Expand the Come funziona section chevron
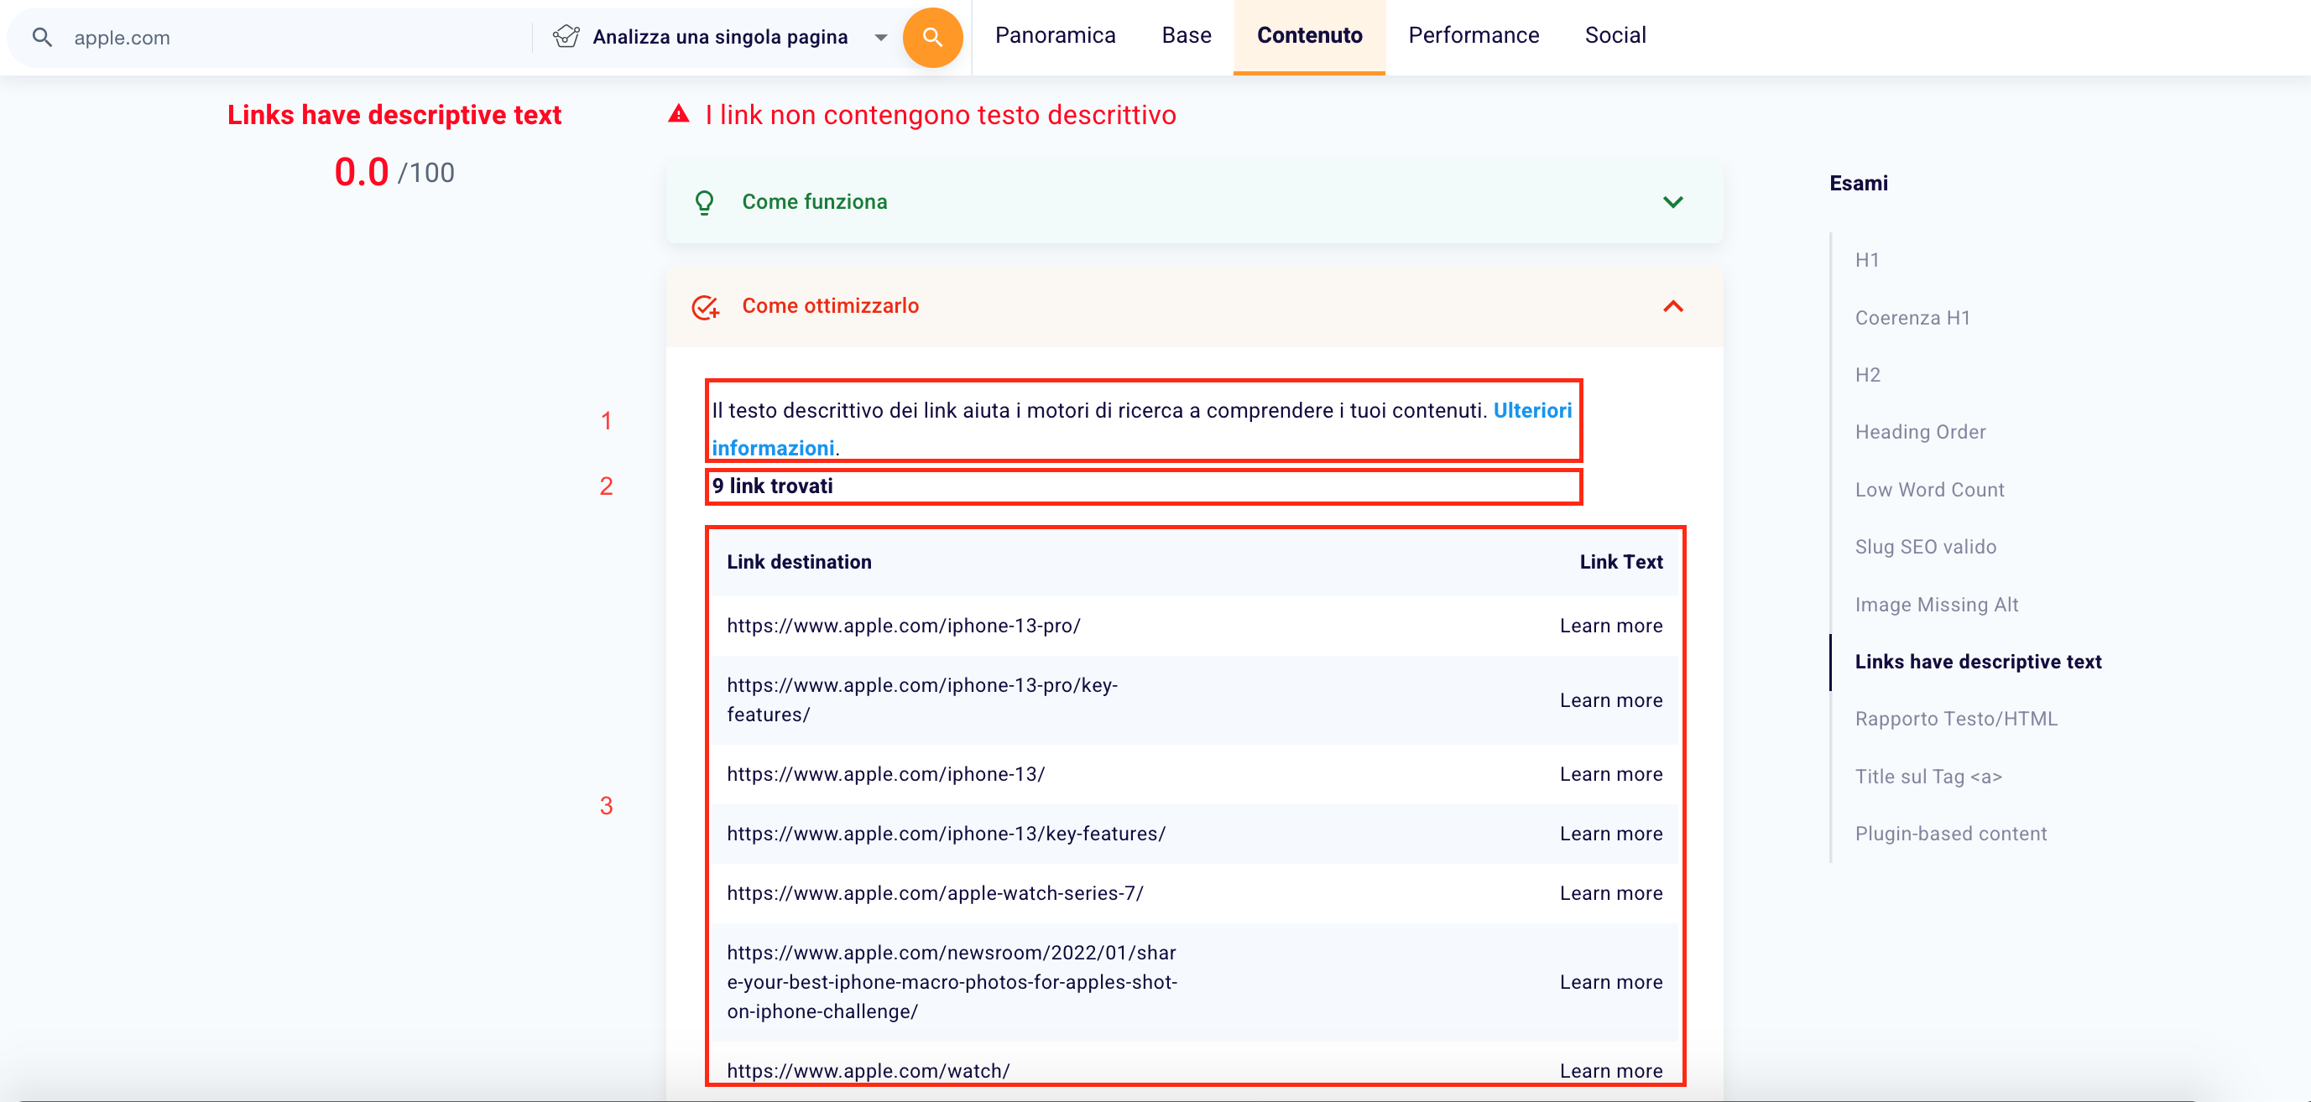The height and width of the screenshot is (1102, 2311). pyautogui.click(x=1672, y=202)
